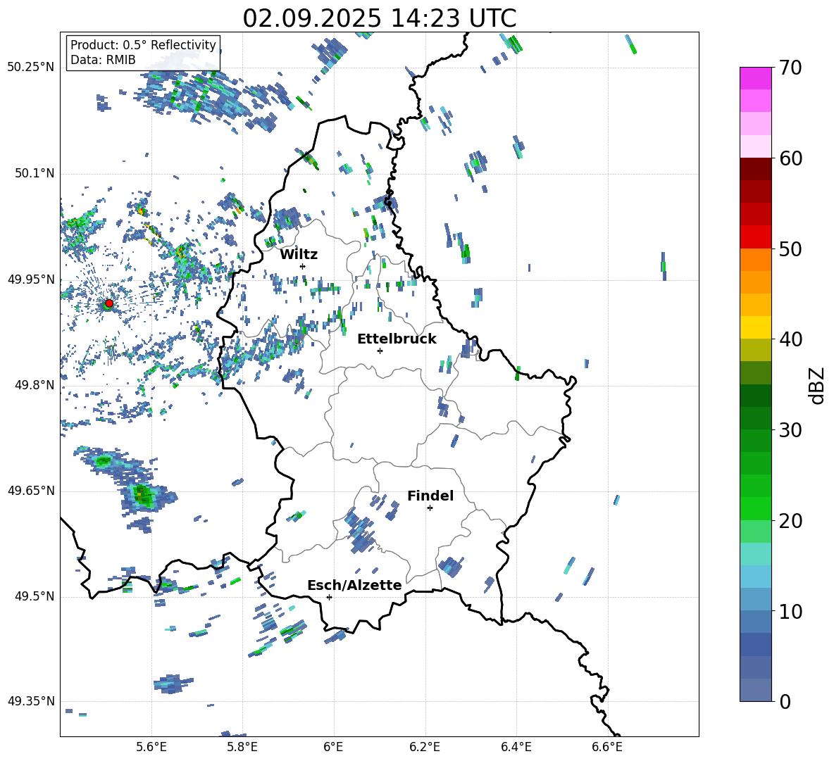Click the 40 colorbar tick label
The height and width of the screenshot is (761, 834).
point(790,339)
